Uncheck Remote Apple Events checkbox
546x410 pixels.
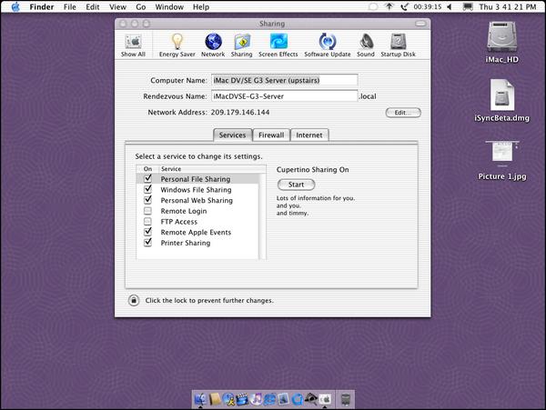(x=148, y=232)
